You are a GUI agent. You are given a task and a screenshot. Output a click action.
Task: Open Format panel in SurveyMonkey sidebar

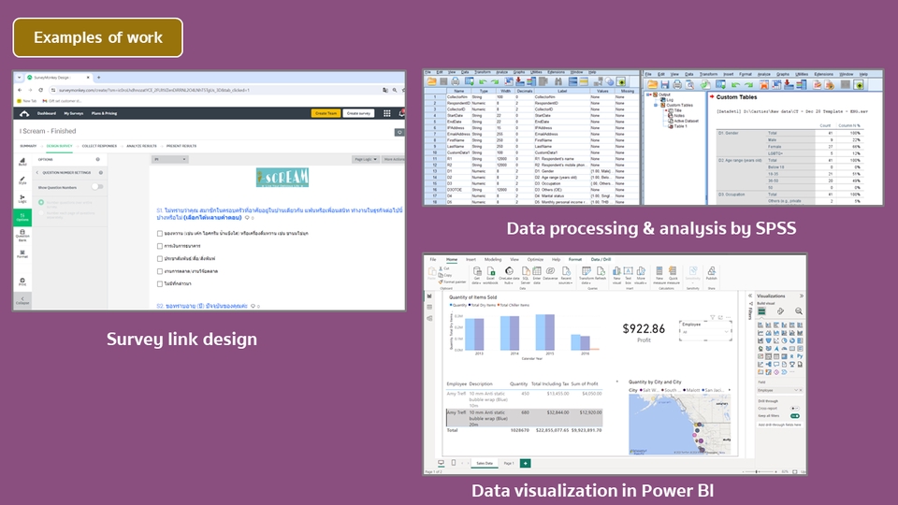pos(22,253)
